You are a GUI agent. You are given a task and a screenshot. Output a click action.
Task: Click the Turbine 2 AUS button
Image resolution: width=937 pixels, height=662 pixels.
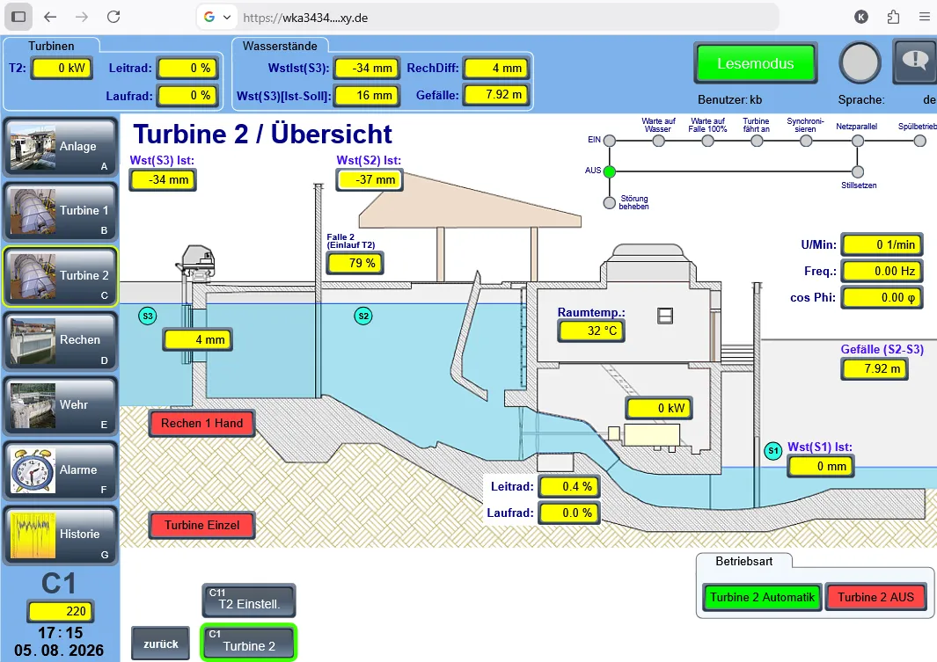pyautogui.click(x=875, y=598)
